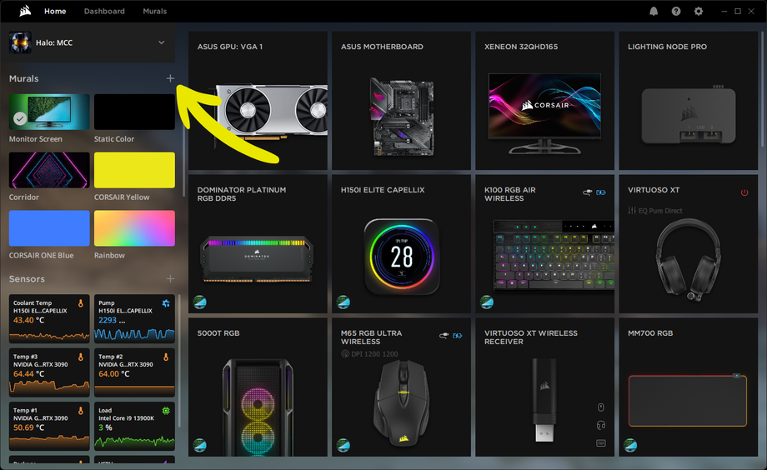Open the notifications bell icon
This screenshot has width=767, height=470.
[x=654, y=11]
